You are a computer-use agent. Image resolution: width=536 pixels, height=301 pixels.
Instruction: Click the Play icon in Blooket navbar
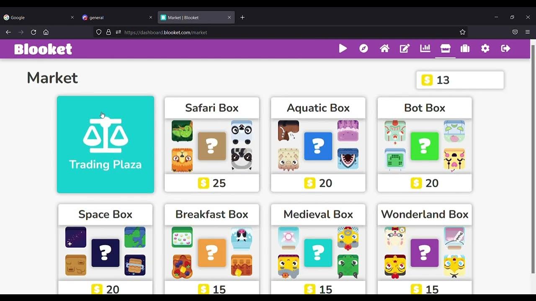pyautogui.click(x=343, y=48)
